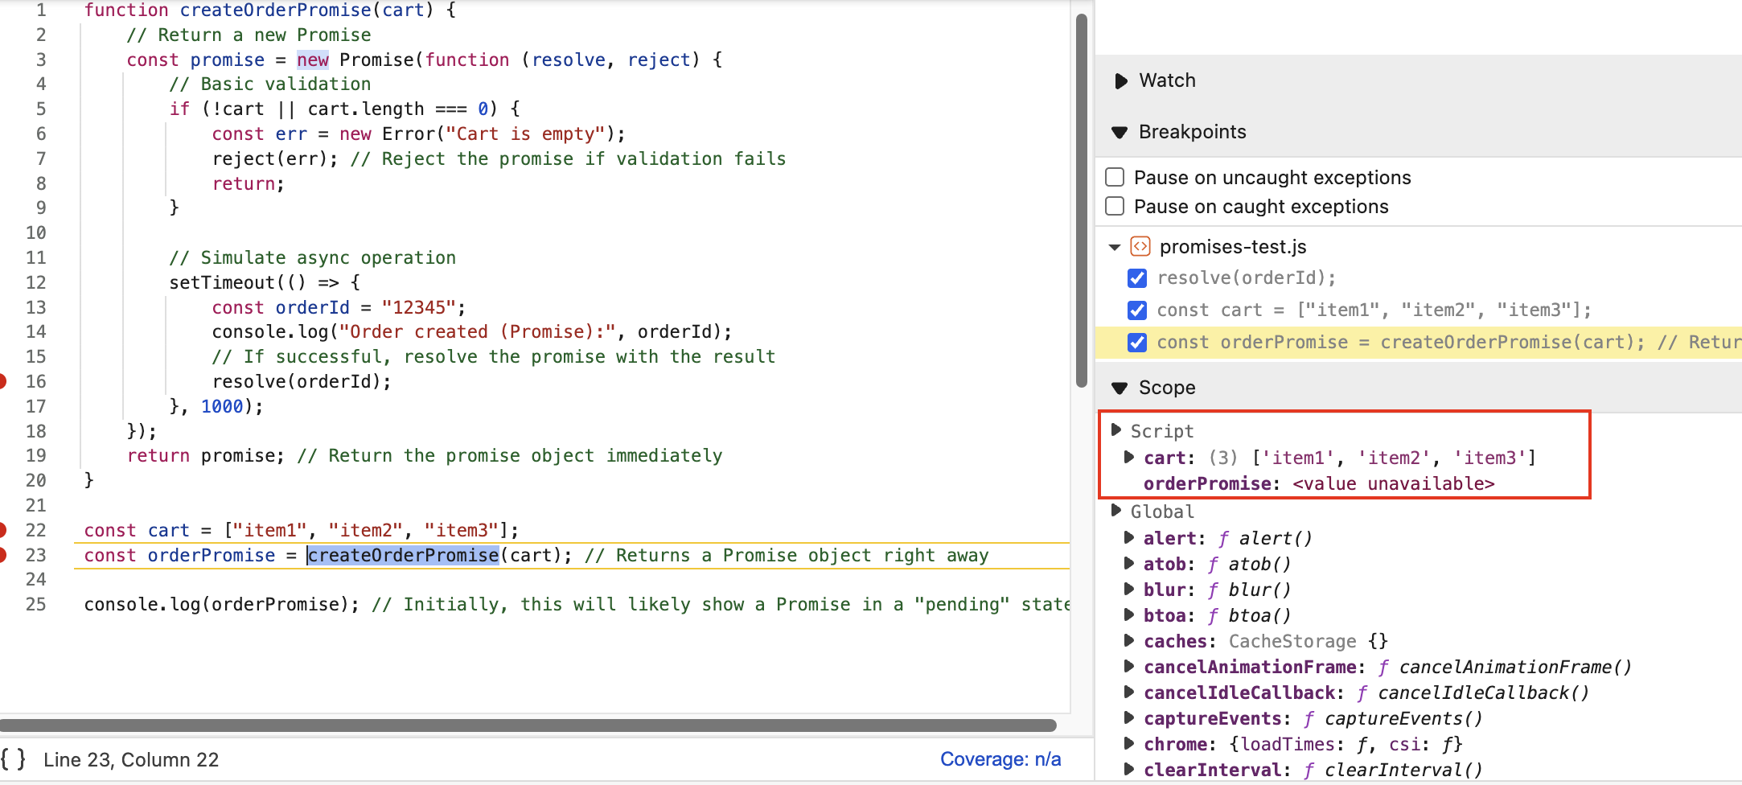Click the 1000 timeout value on line 17

[222, 406]
